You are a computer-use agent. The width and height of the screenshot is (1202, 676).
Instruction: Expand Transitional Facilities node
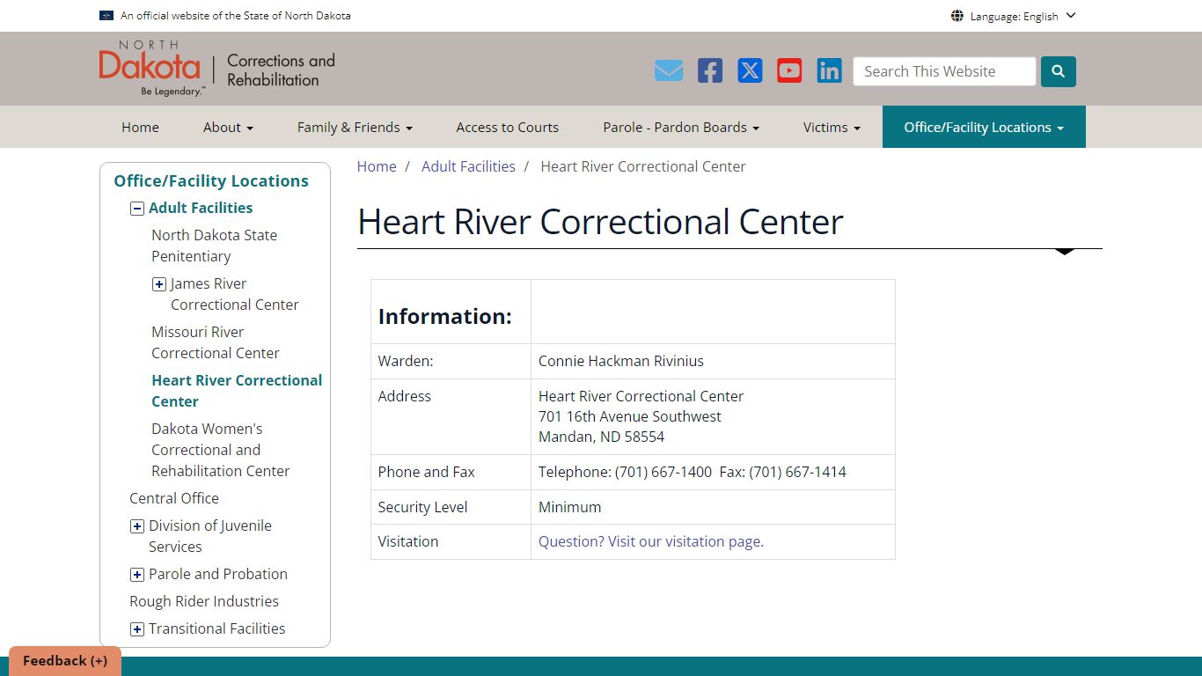[x=137, y=629]
